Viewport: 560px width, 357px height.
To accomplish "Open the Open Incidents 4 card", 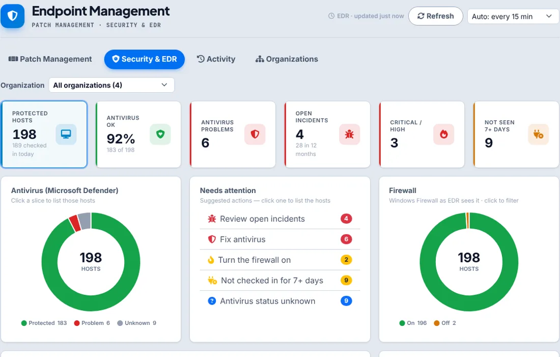I will (x=327, y=134).
